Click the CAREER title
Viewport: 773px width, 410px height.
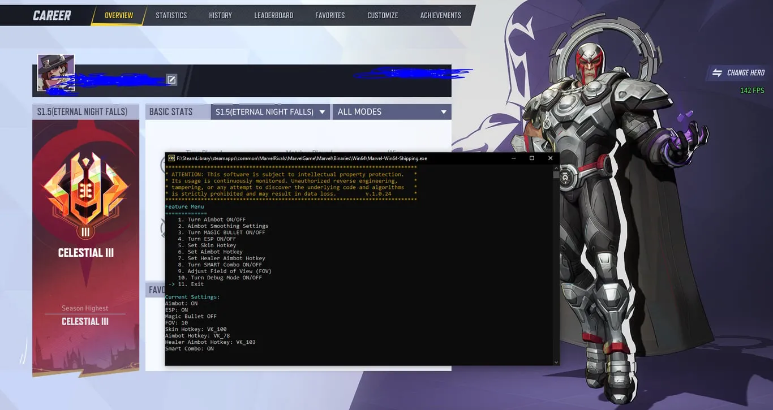(x=52, y=15)
